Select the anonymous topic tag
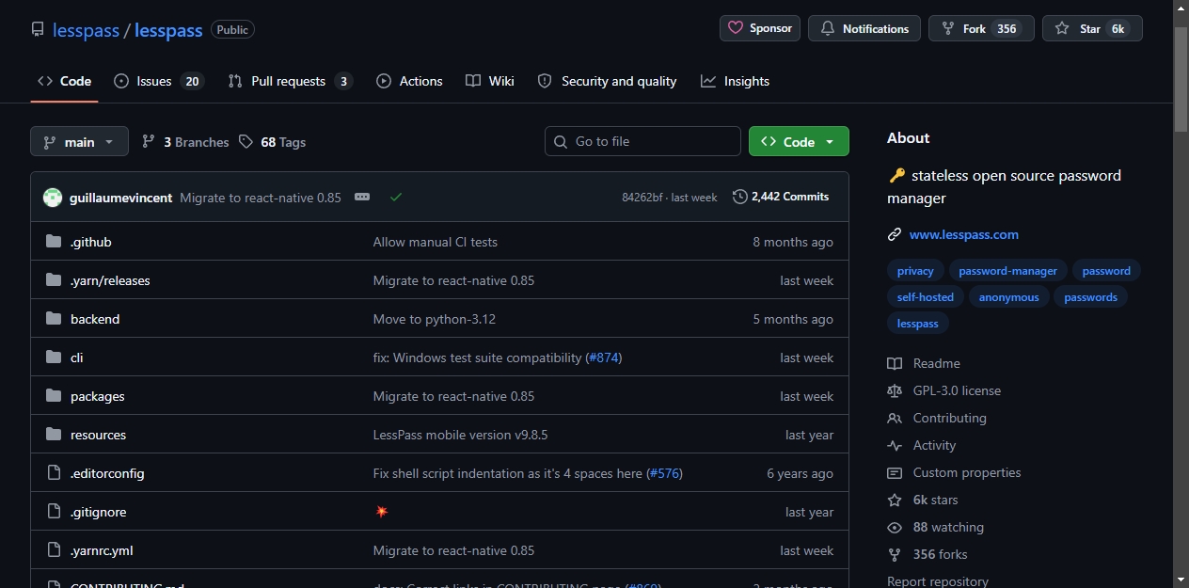1189x588 pixels. click(x=1009, y=297)
